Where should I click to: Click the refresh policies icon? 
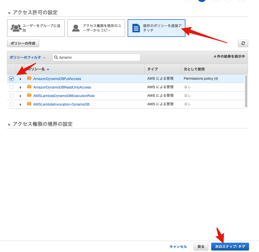click(243, 43)
